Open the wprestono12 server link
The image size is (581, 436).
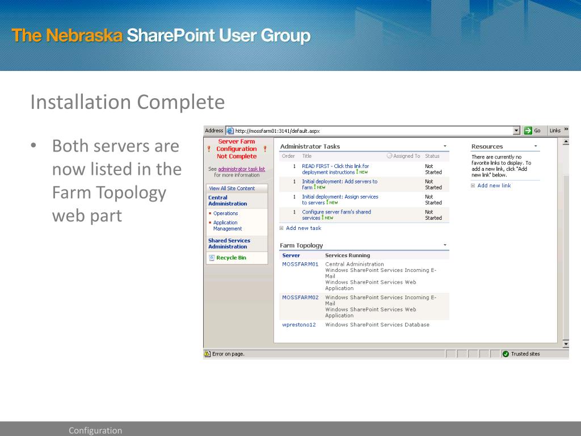tap(299, 325)
